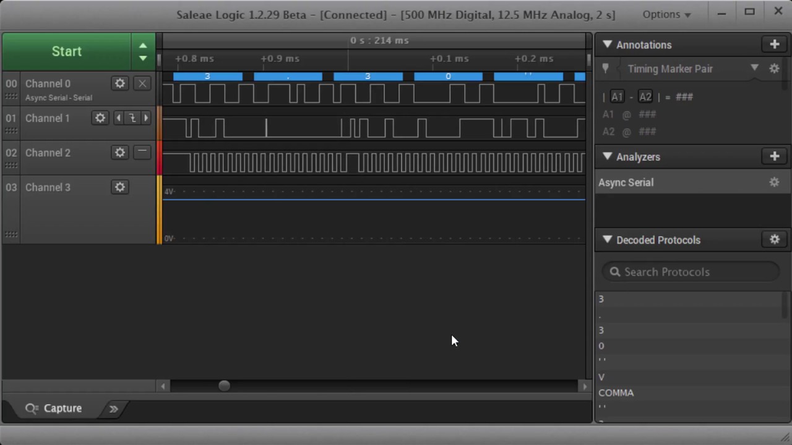Screen dimensions: 792x445
Task: Jump to previous edge on Channel 1
Action: point(118,118)
